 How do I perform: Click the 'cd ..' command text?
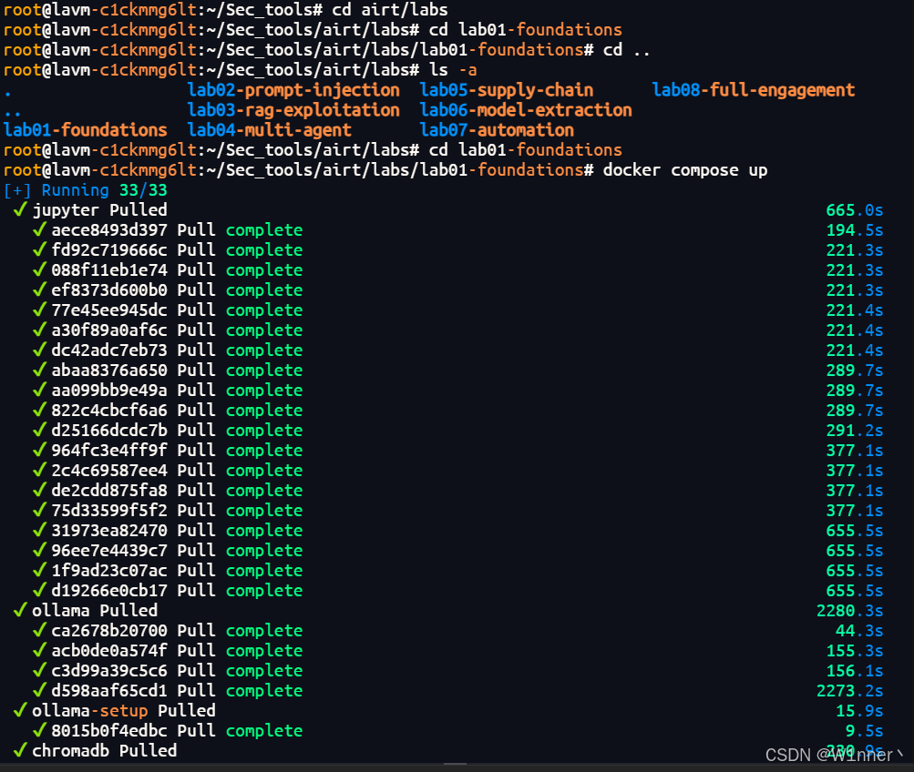[x=627, y=50]
